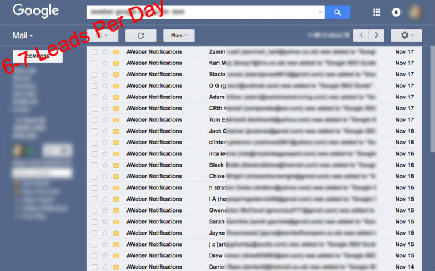The image size is (435, 271).
Task: Go to newer messages arrow
Action: click(361, 35)
